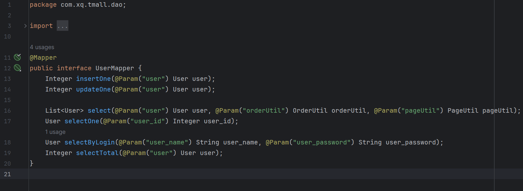523x191 pixels.
Task: Click line number 13 in the gutter
Action: pyautogui.click(x=7, y=79)
